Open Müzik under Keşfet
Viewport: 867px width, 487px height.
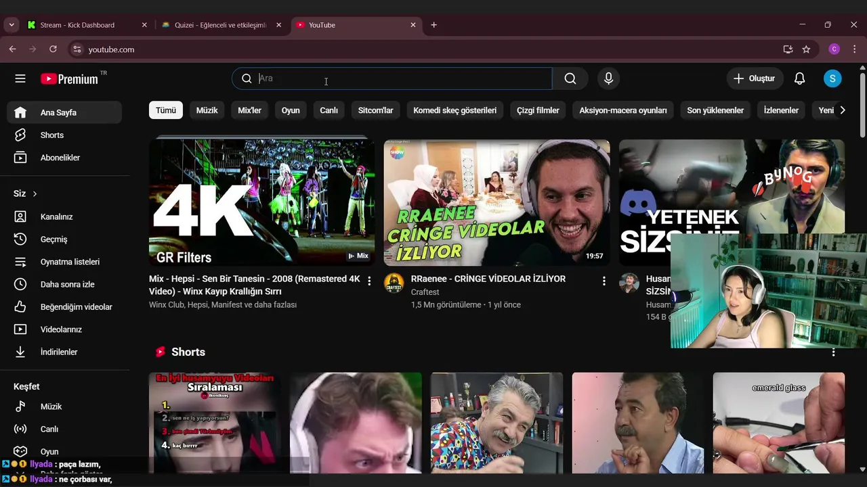tap(64, 407)
